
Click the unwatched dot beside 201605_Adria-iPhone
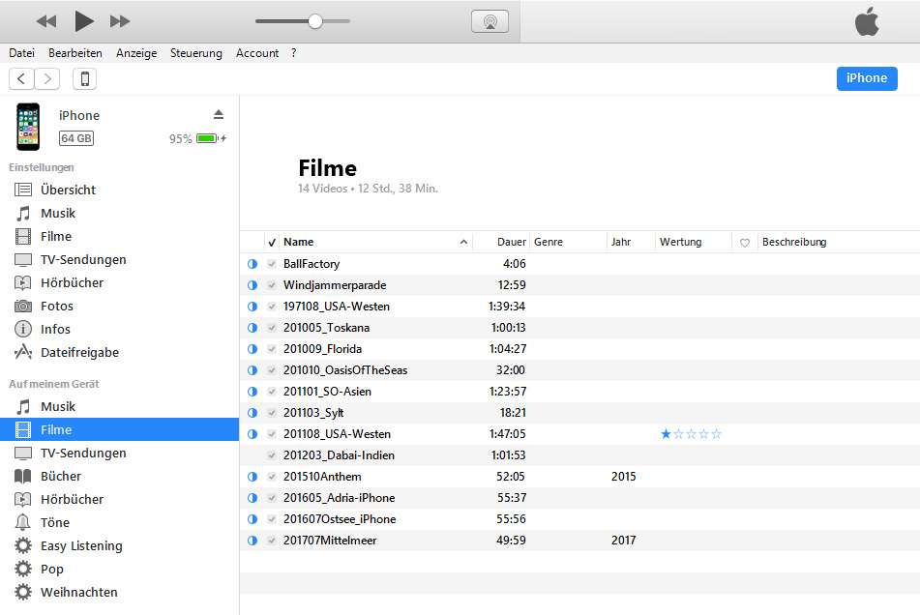tap(252, 498)
